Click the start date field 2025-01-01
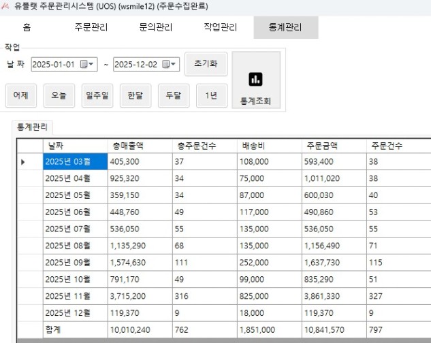The height and width of the screenshot is (343, 431). point(54,65)
